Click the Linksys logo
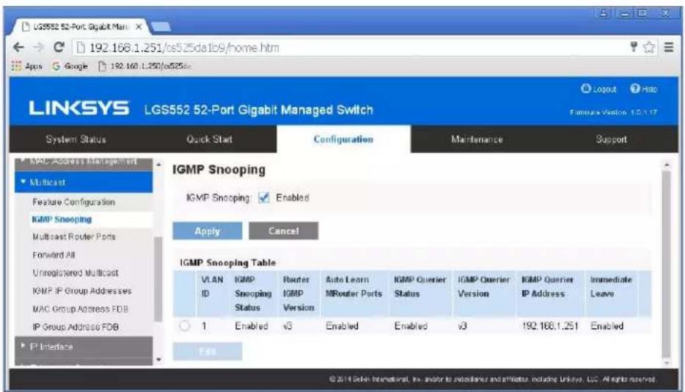This screenshot has height=392, width=685. [79, 108]
